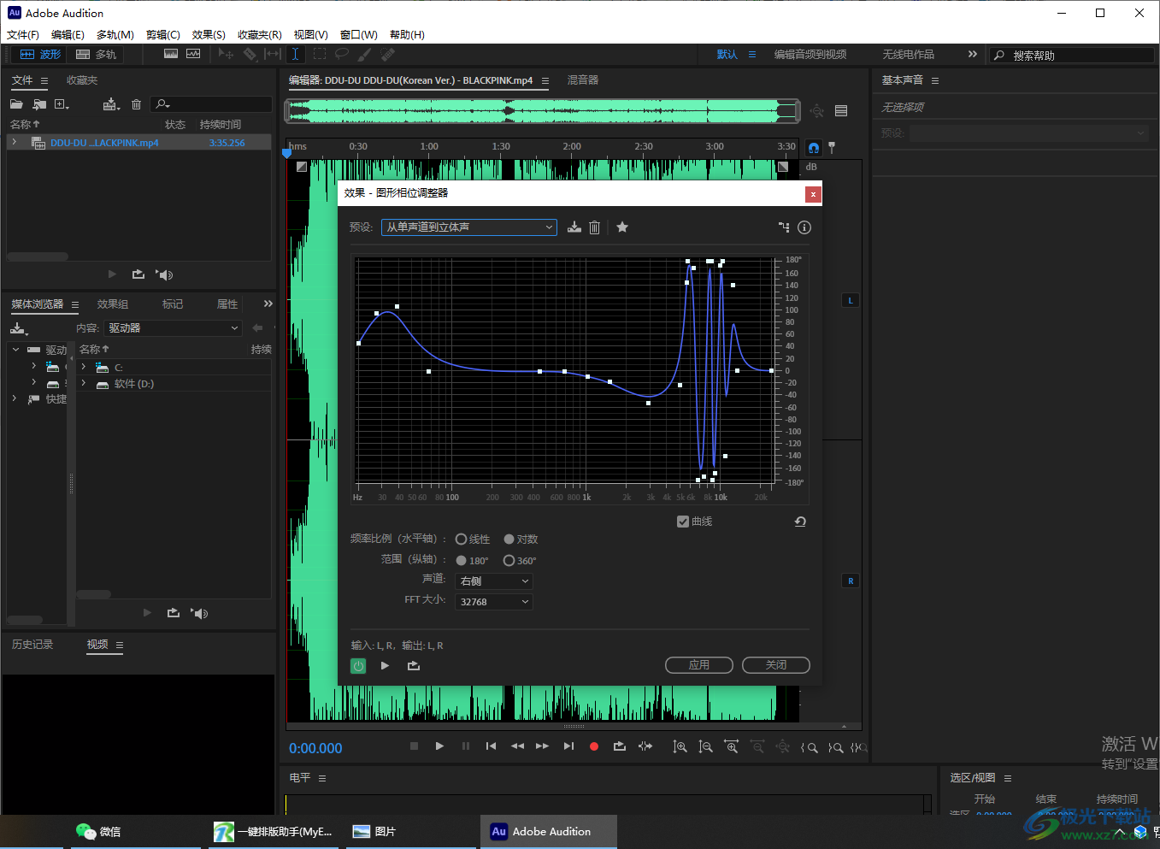The width and height of the screenshot is (1160, 849).
Task: Toggle the 曲线 (curves) checkbox
Action: click(x=683, y=522)
